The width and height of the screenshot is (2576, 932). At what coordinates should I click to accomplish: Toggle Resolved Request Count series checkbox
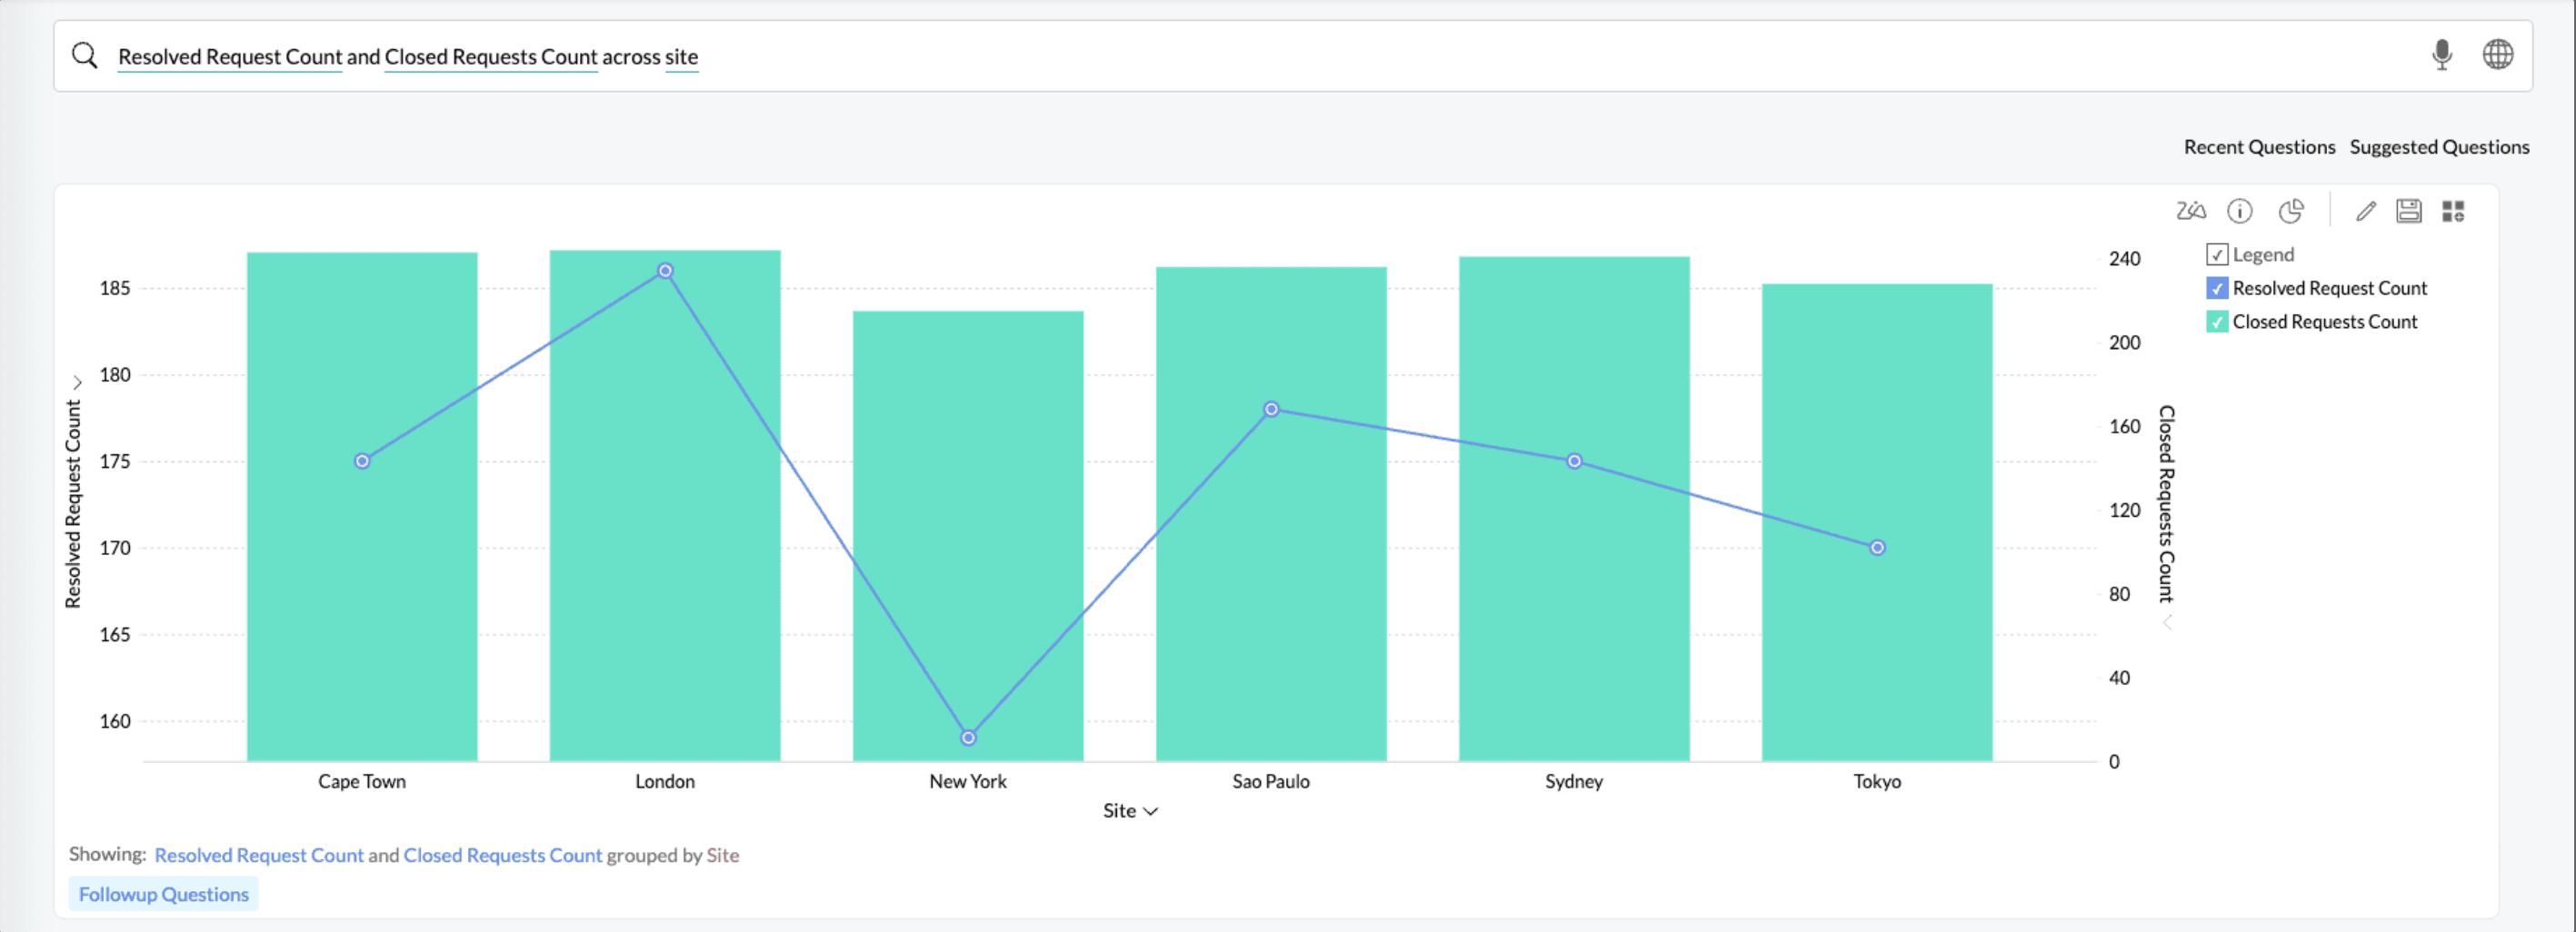2216,289
